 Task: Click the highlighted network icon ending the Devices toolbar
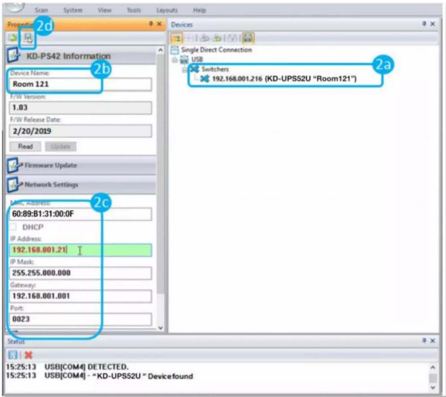point(248,38)
